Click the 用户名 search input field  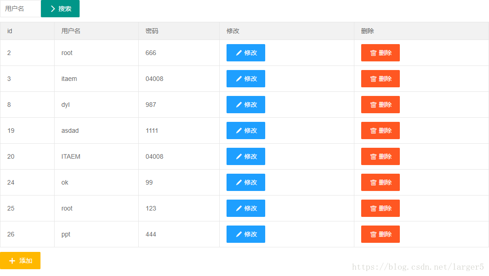click(20, 9)
